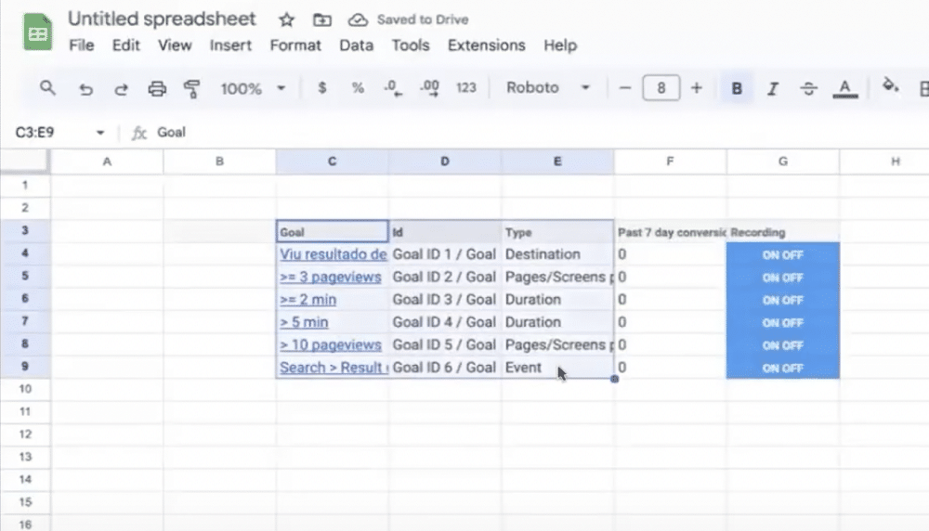This screenshot has width=929, height=531.
Task: Open the Data menu
Action: [356, 45]
